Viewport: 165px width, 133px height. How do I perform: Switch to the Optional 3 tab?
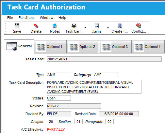pos(115,47)
